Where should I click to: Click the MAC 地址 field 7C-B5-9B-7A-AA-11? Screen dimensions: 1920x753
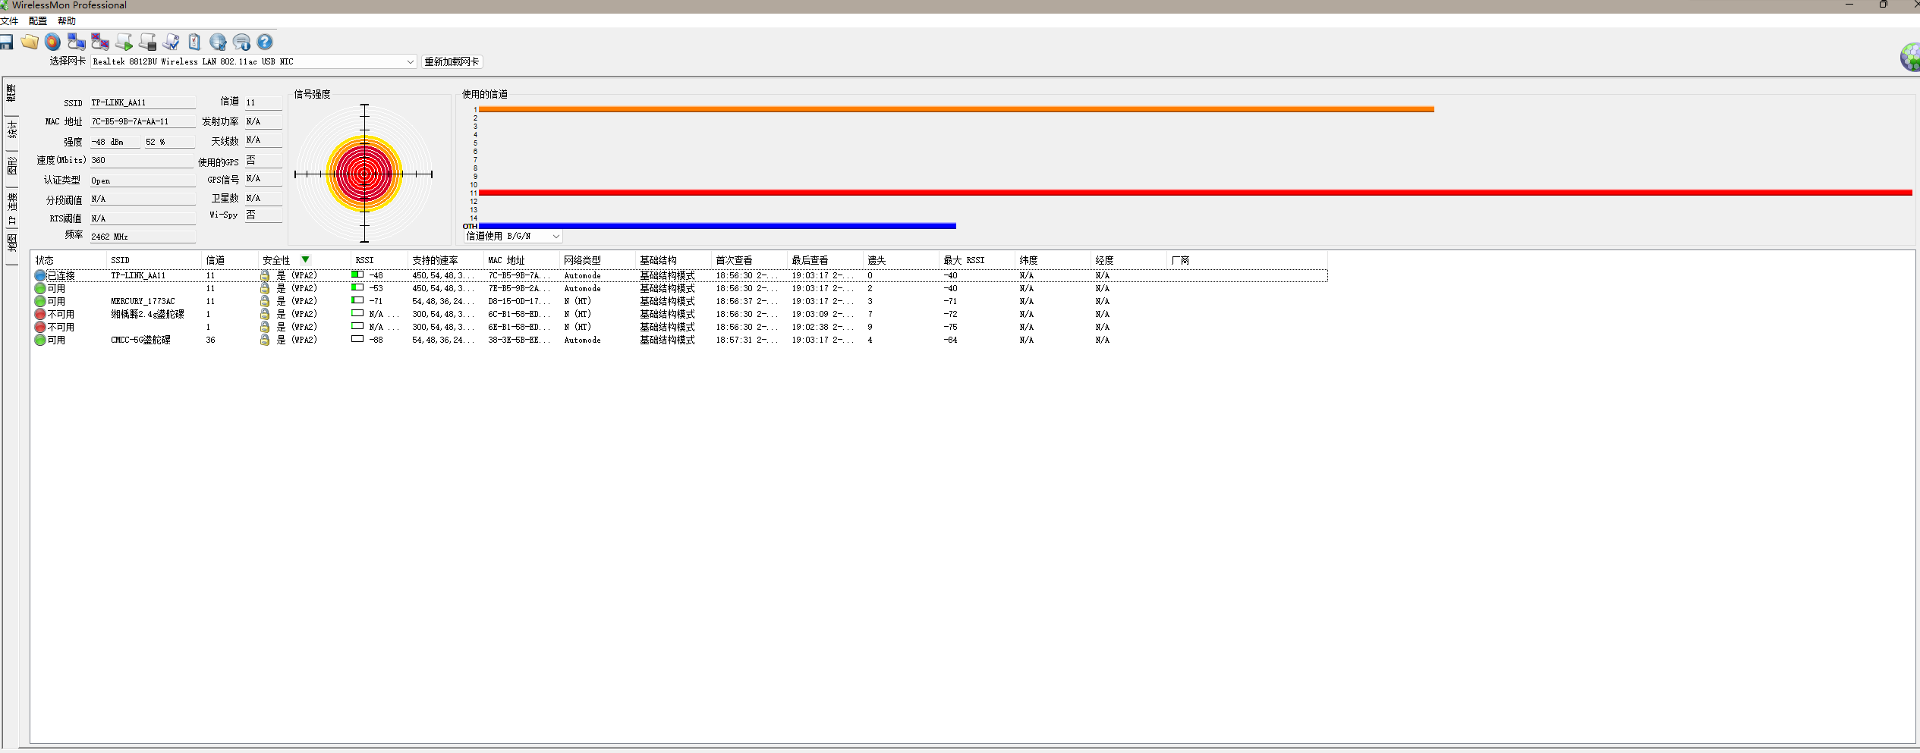[143, 121]
